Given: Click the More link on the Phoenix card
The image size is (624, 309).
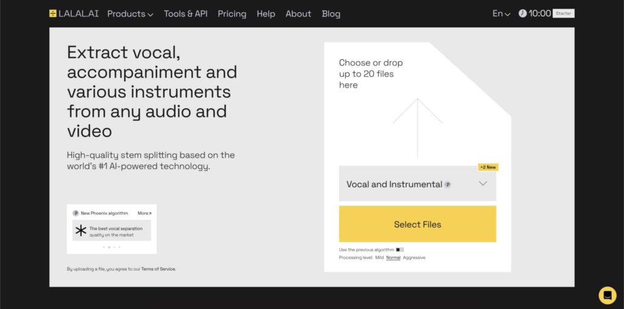Looking at the screenshot, I should (144, 213).
